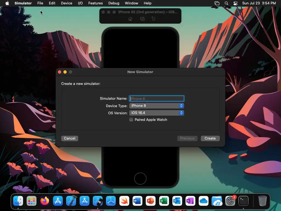The image size is (281, 211).
Task: Open OneNote from the Dock
Action: (x=190, y=201)
